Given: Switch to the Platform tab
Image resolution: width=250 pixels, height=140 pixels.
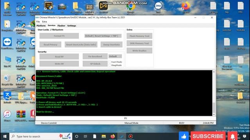Looking at the screenshot, I should coord(41,26).
